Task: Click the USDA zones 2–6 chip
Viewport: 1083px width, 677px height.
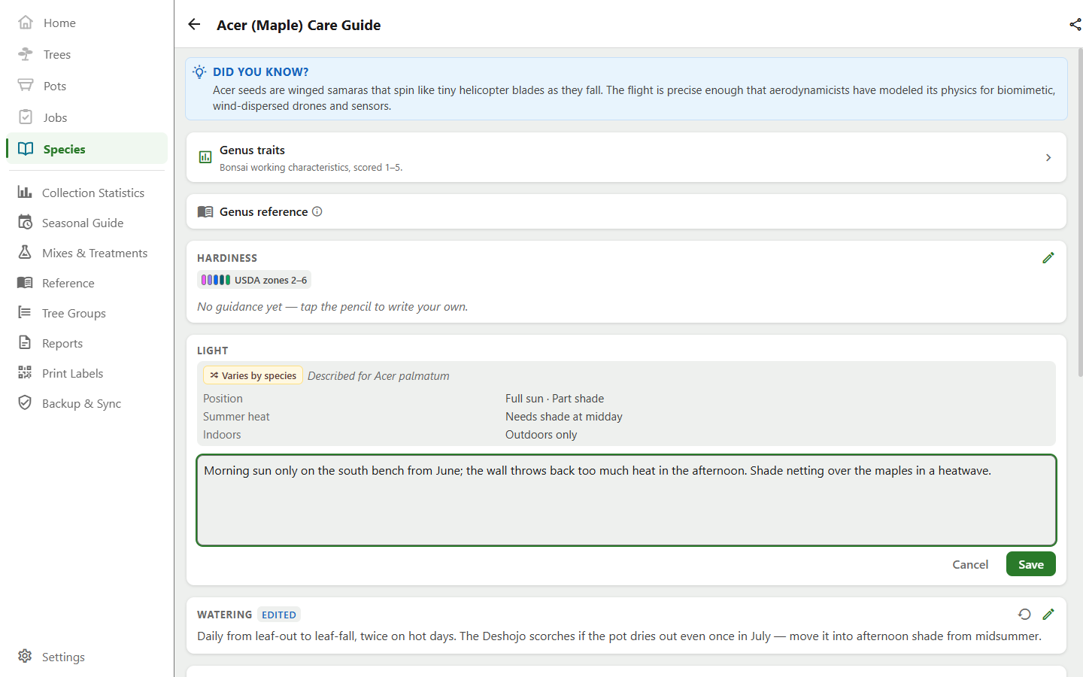Action: [x=254, y=280]
